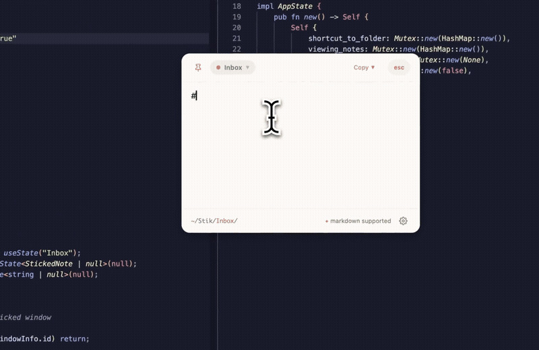Expand the Copy options menu
Image resolution: width=539 pixels, height=350 pixels.
click(364, 68)
